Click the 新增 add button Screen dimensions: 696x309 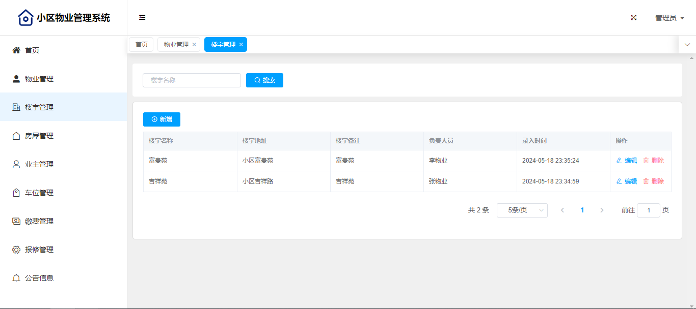coord(162,119)
